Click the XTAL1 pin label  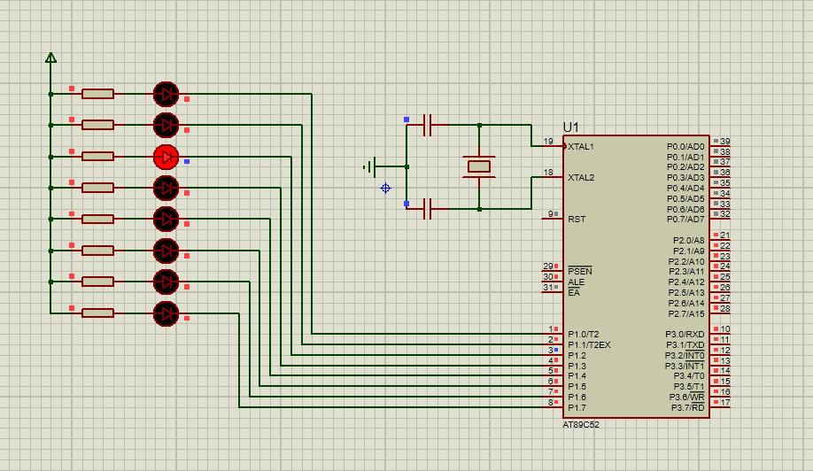(581, 146)
